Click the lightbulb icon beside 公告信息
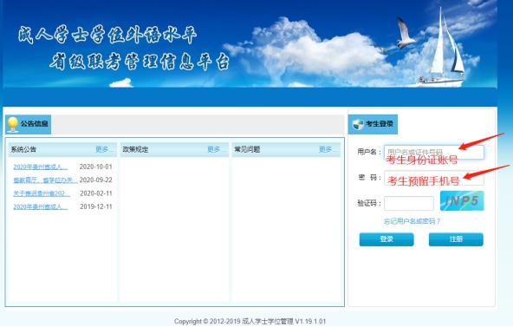Image resolution: width=513 pixels, height=327 pixels. pos(12,124)
